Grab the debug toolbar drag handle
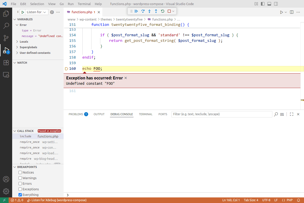 131,11
